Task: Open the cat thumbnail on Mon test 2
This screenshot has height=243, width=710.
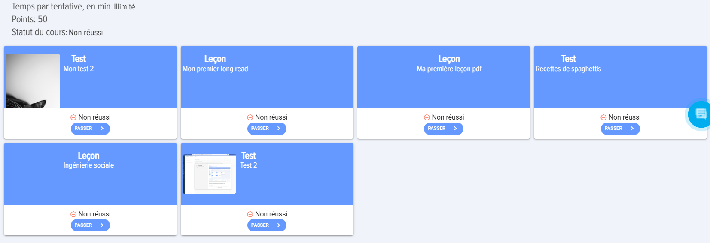Action: point(33,81)
